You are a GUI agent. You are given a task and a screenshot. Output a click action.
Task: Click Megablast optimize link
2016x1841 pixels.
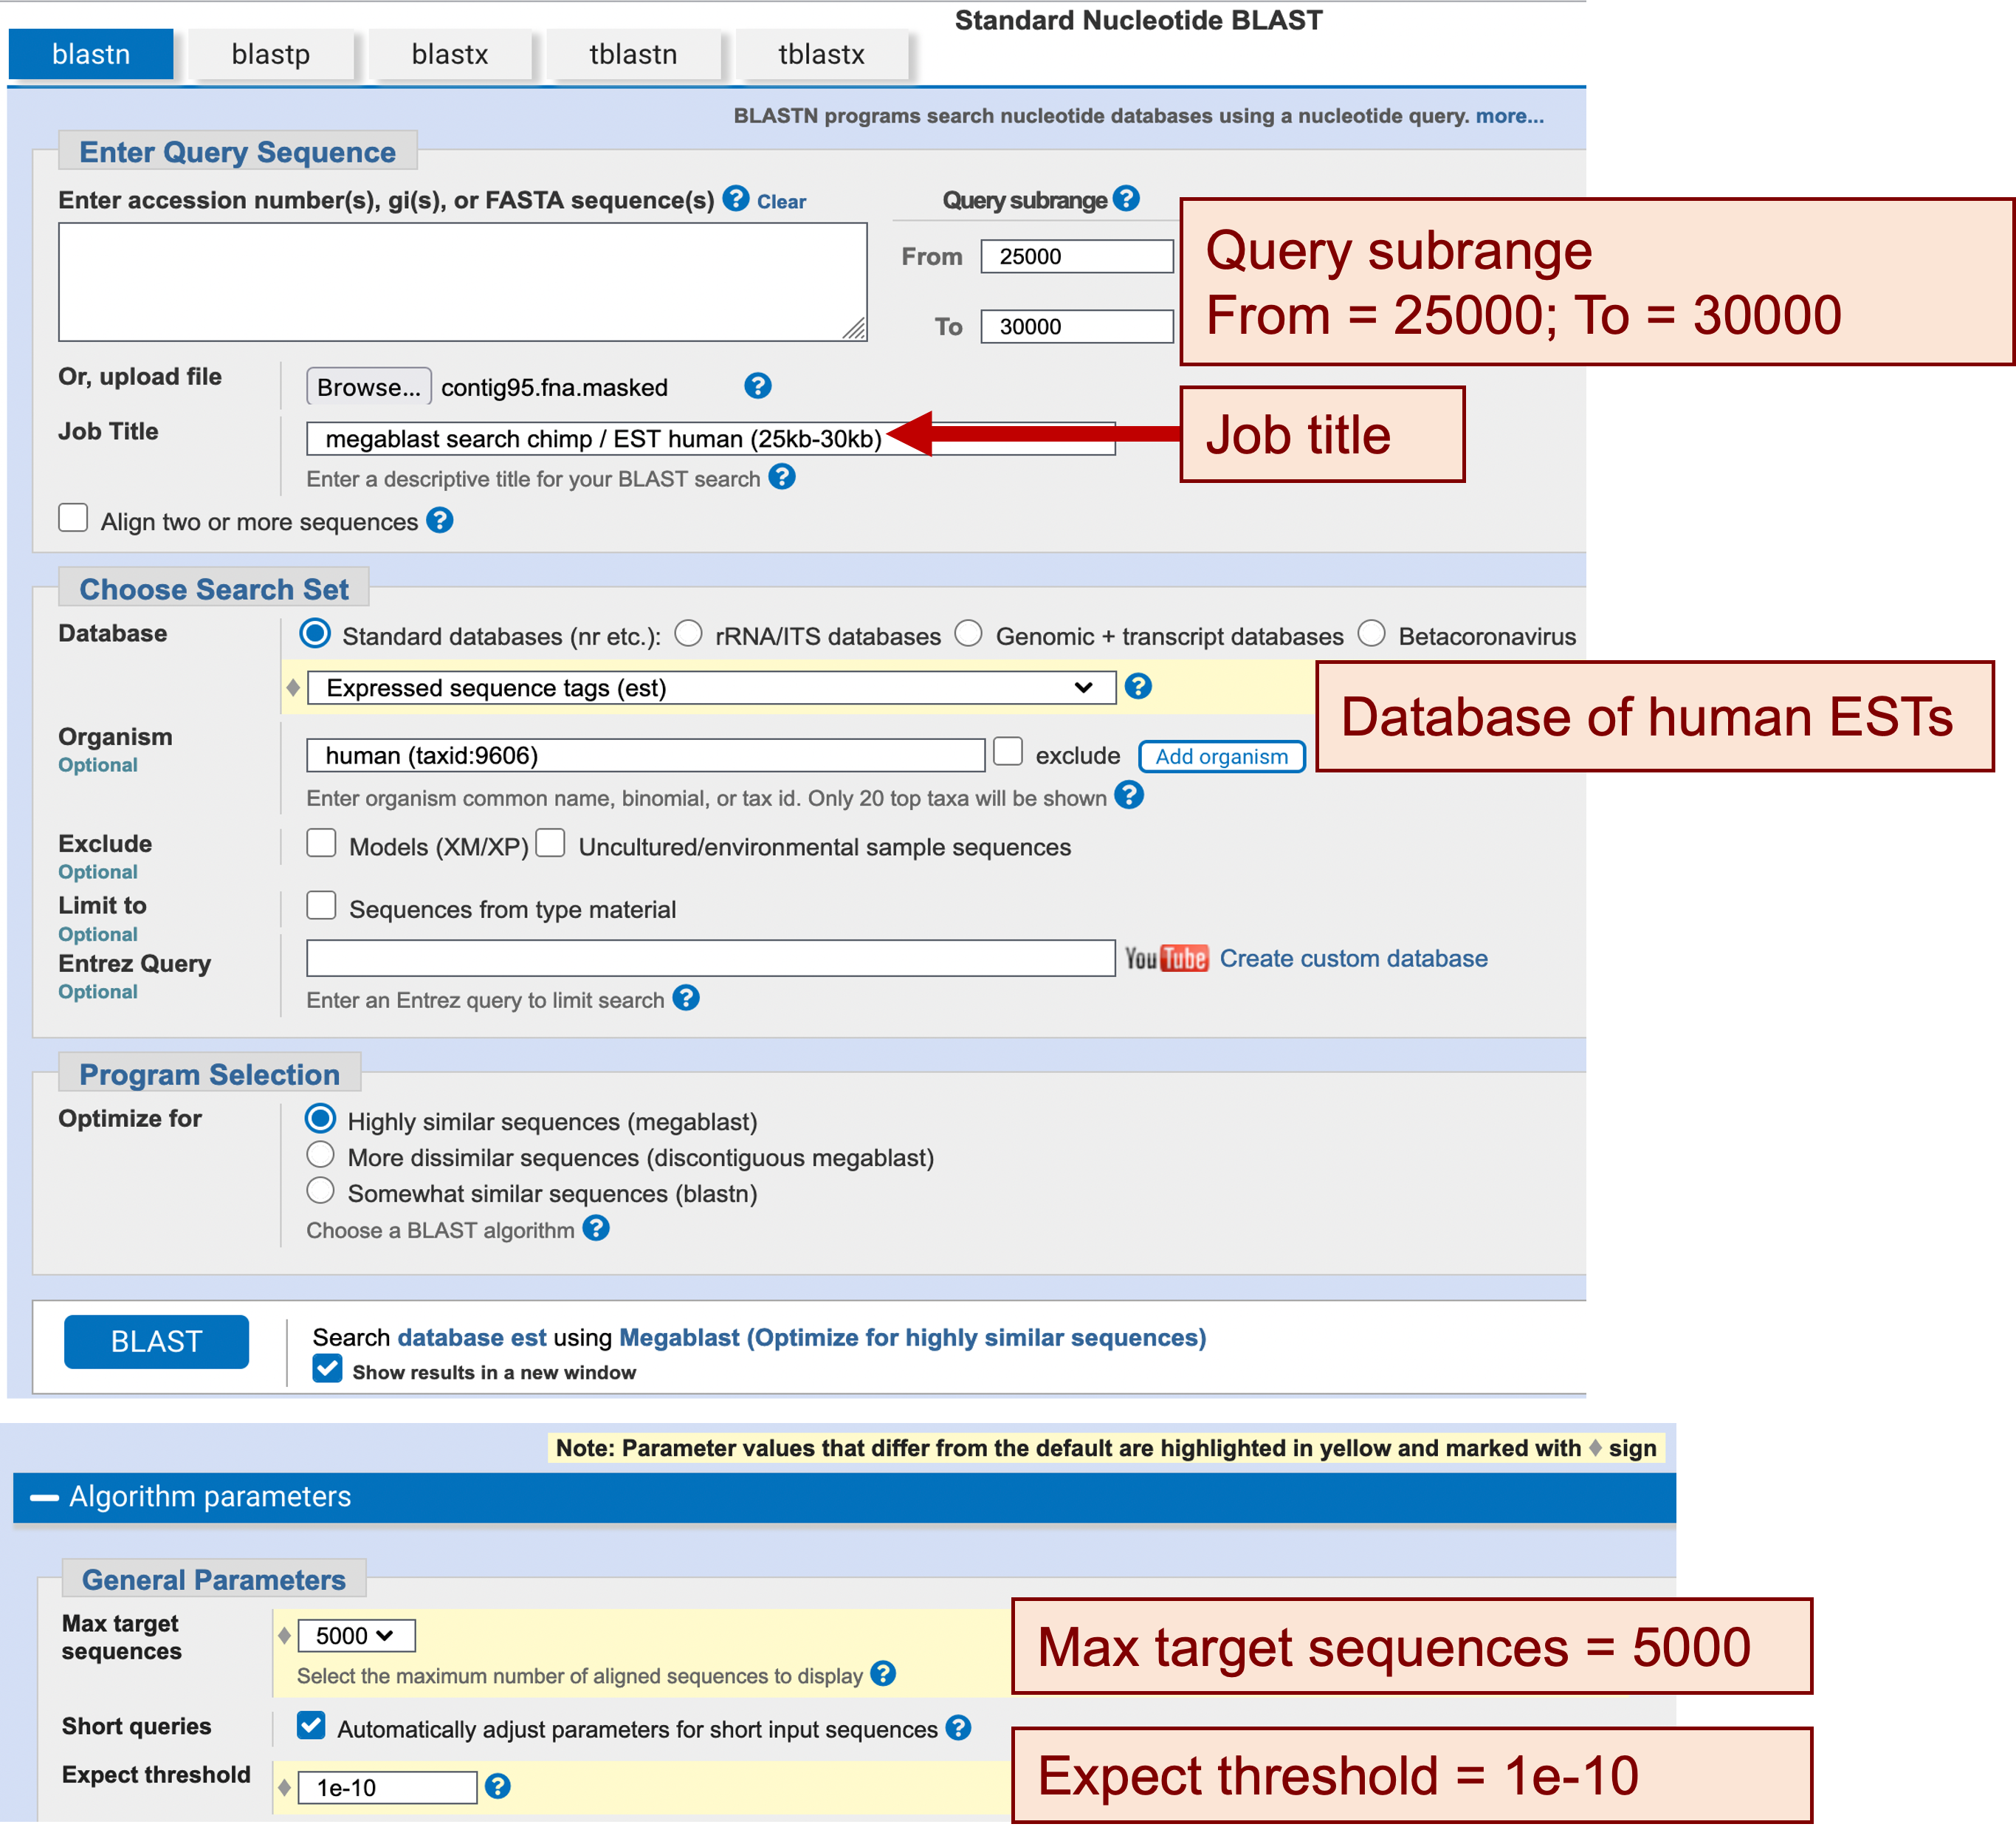click(x=913, y=1337)
